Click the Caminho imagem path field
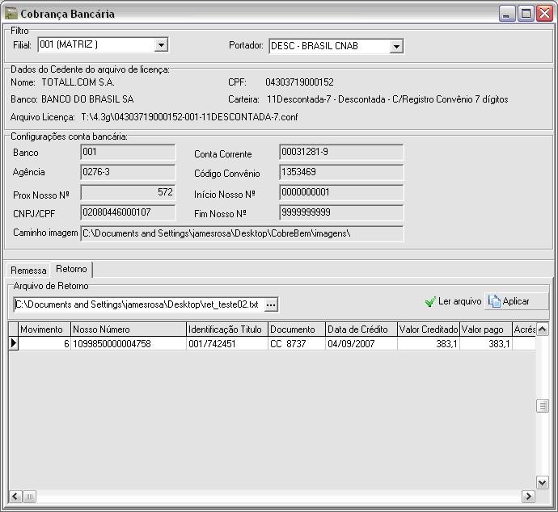The width and height of the screenshot is (558, 512). (242, 234)
